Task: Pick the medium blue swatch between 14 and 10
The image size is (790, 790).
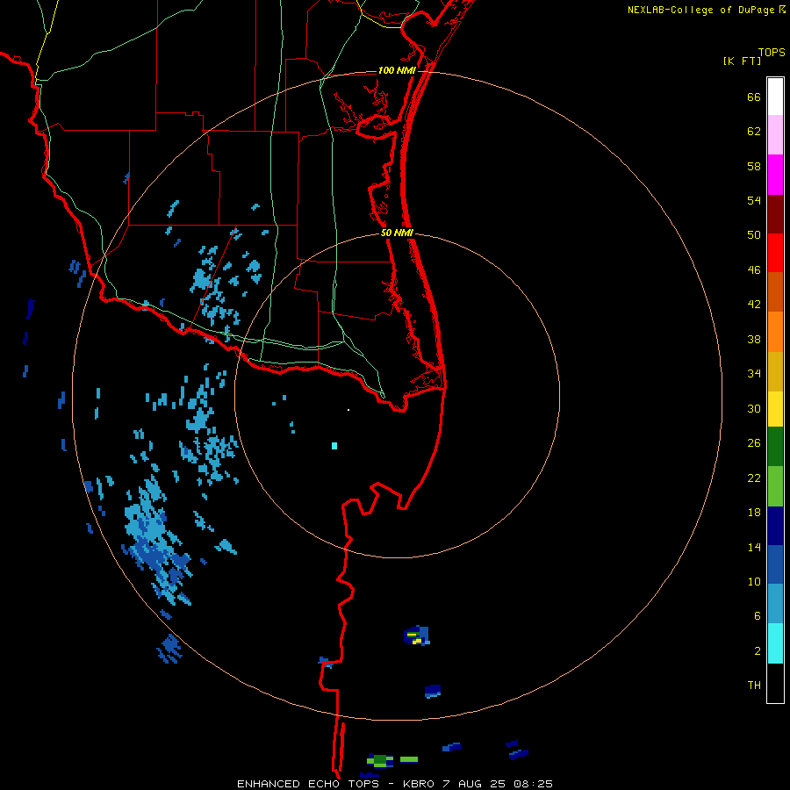Action: tap(775, 564)
